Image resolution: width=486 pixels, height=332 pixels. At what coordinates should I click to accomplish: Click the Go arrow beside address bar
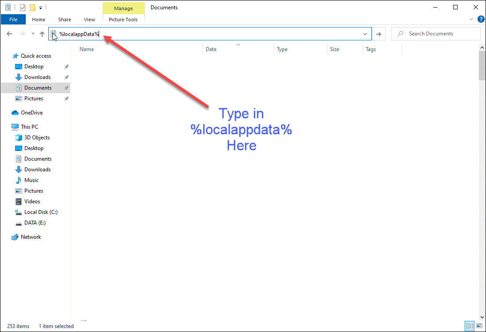[x=378, y=34]
